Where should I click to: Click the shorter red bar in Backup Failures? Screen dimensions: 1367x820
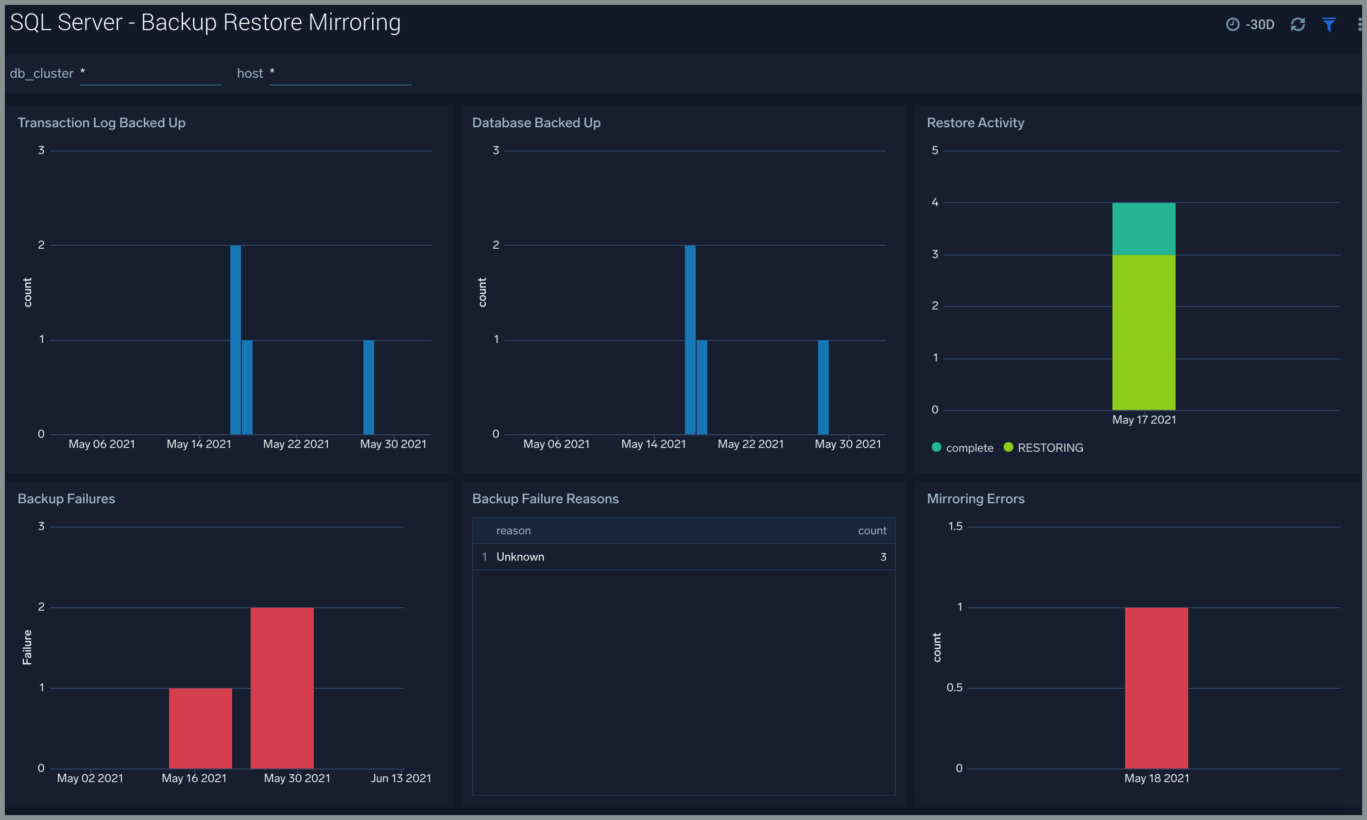coord(201,728)
